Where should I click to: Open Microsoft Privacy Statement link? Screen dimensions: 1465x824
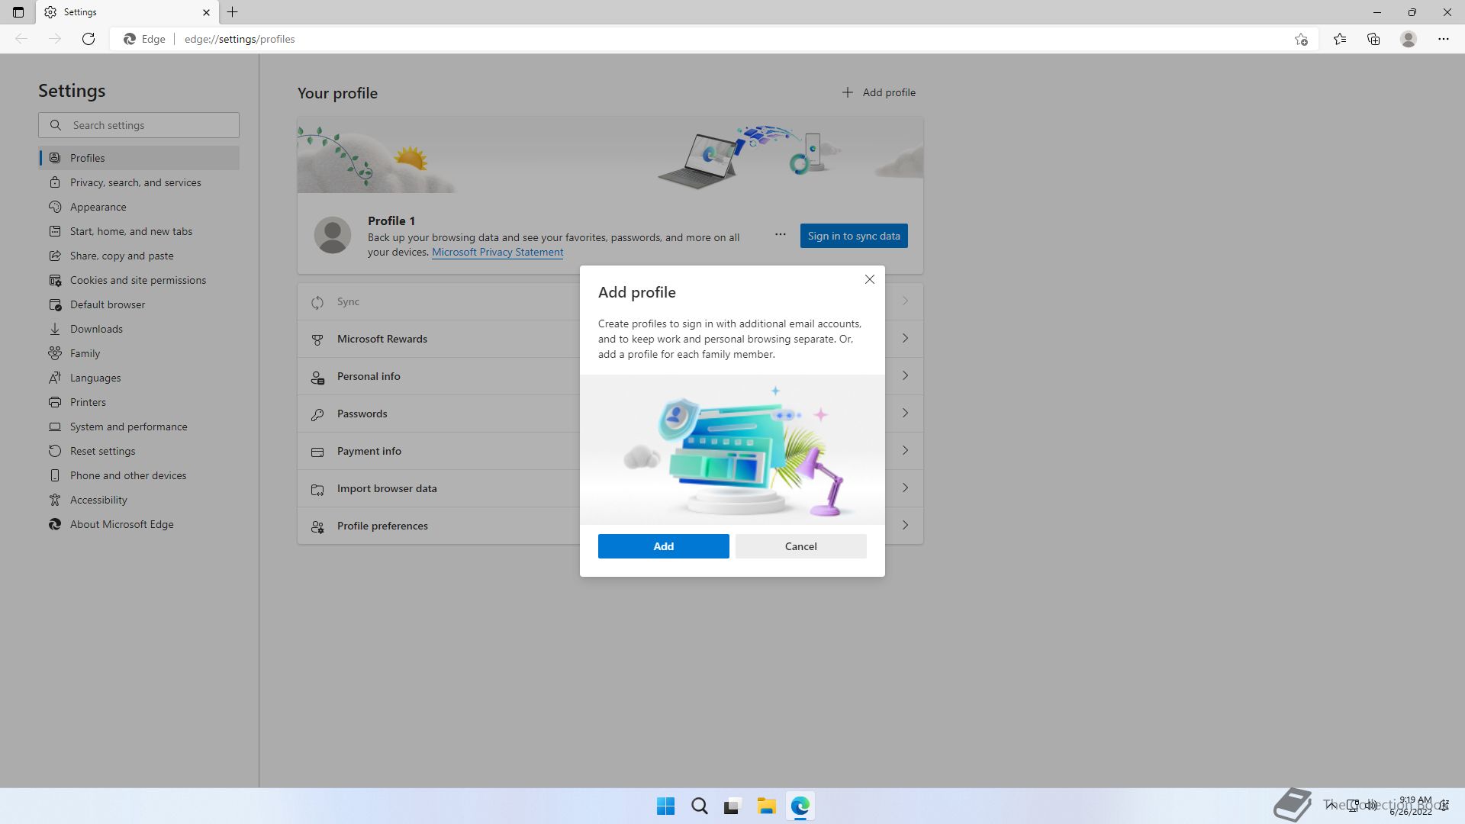pos(497,252)
